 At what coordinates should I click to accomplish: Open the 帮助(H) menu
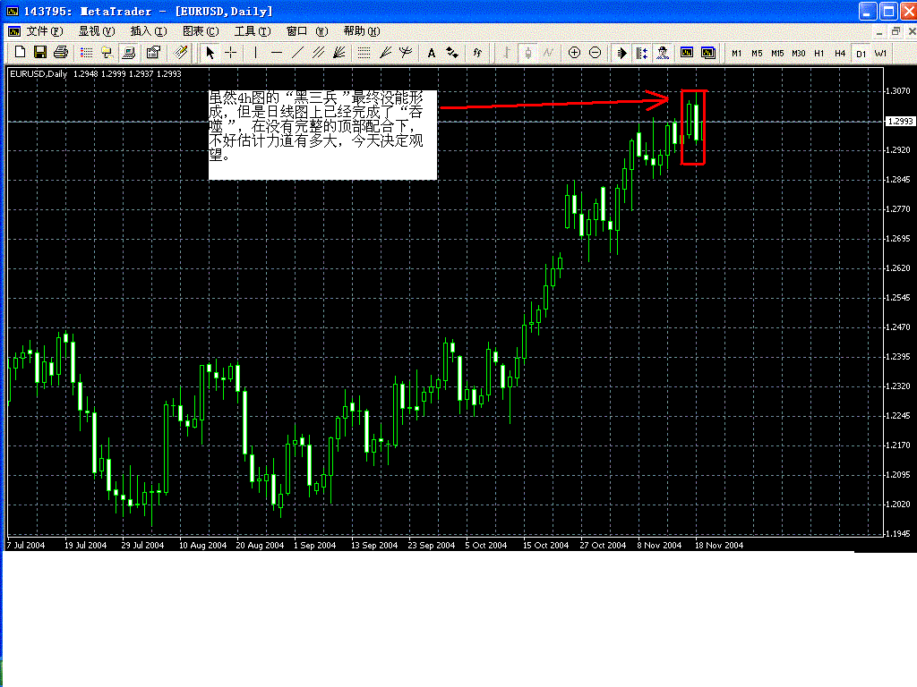(362, 31)
